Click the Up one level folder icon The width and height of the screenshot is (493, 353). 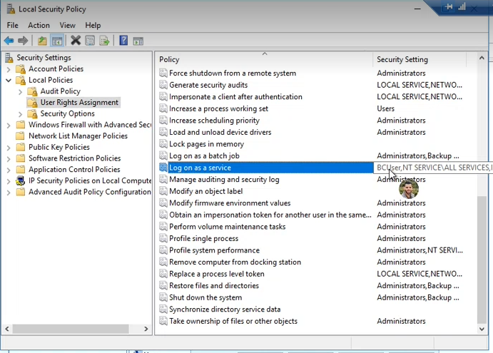42,41
